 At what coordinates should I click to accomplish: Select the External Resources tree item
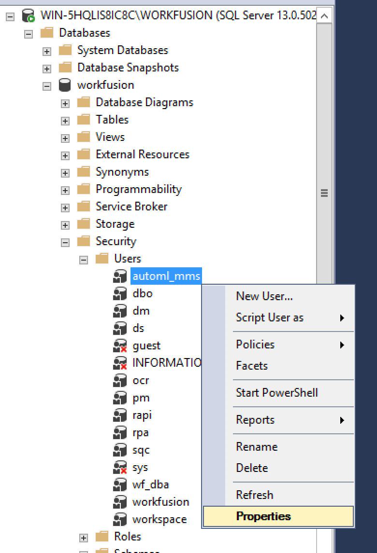pos(143,154)
